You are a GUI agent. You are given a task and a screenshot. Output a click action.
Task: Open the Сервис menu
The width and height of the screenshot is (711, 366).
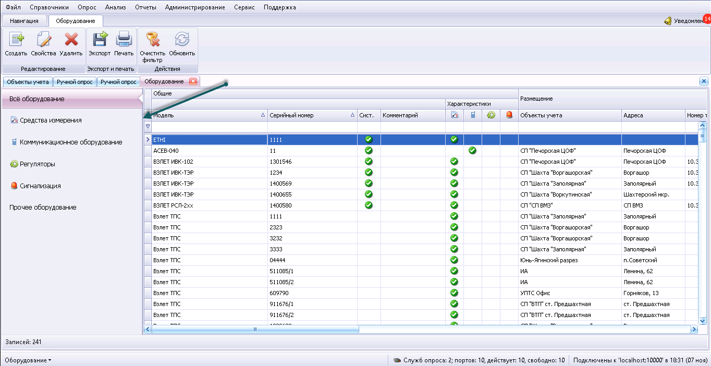point(244,7)
